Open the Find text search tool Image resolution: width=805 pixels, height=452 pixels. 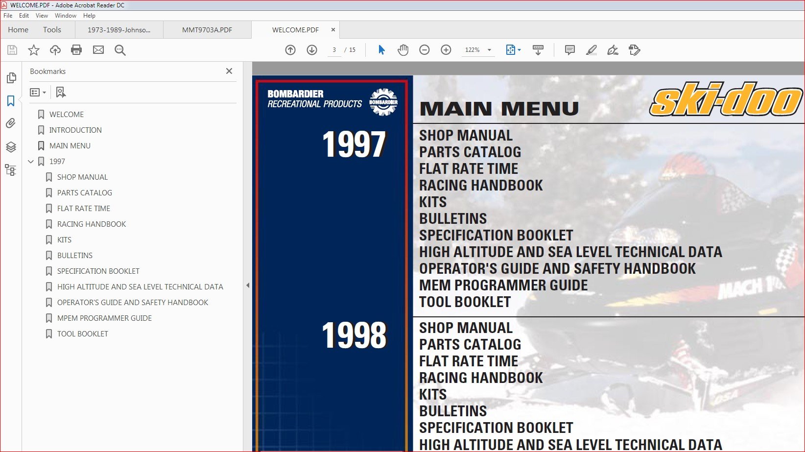pos(120,50)
